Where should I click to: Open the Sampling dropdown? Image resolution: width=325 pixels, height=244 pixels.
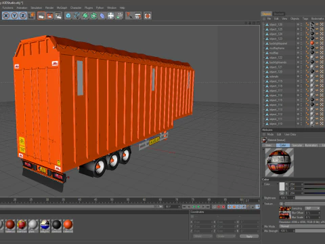click(313, 208)
